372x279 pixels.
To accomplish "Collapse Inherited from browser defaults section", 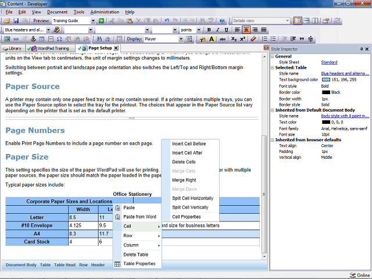I will [273, 140].
